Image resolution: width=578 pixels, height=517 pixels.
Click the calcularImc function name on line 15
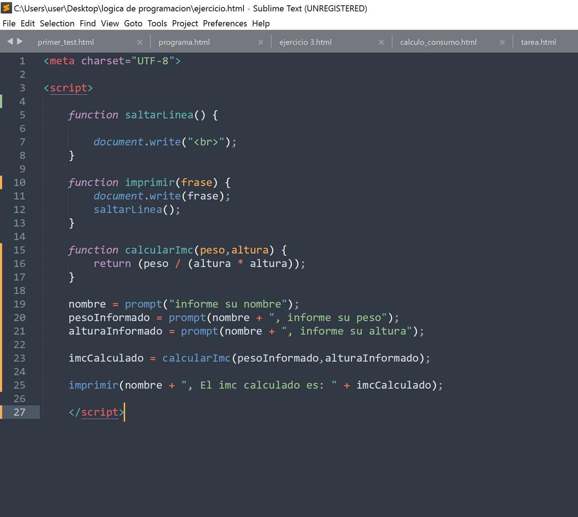(x=159, y=250)
